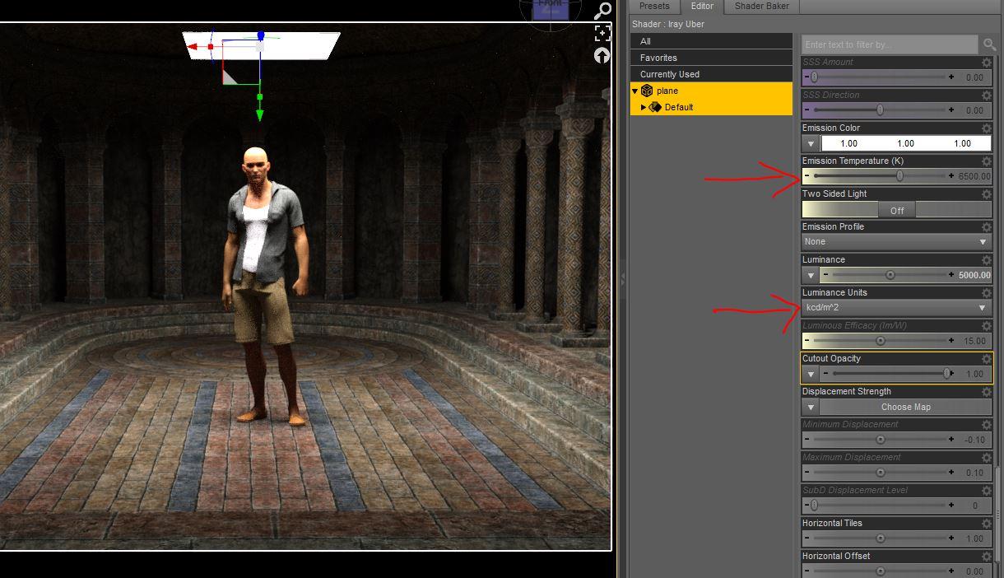
Task: Select the plane item in surfaces tree
Action: (711, 91)
